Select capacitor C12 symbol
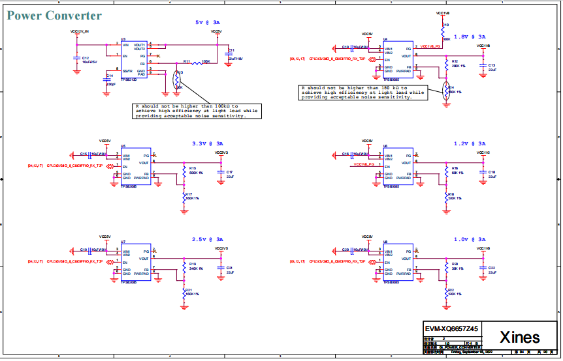Viewport: 563px width, 361px height. click(76, 57)
